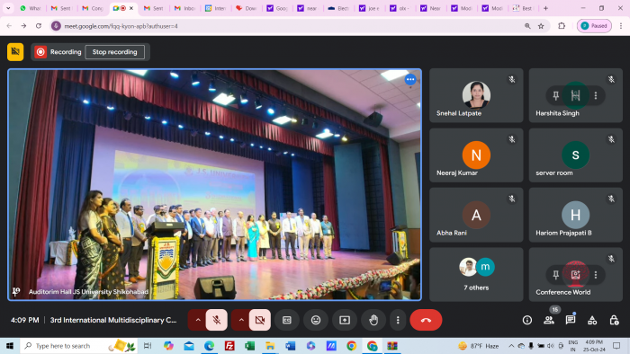The width and height of the screenshot is (630, 354).
Task: Turn on closed captions
Action: 287,320
